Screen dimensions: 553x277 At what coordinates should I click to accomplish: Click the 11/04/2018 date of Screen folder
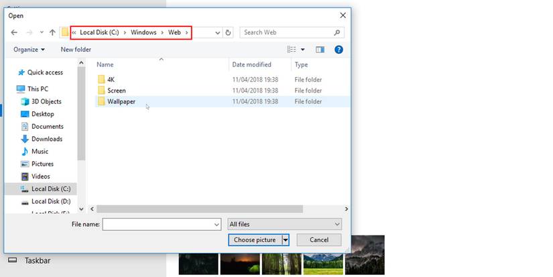click(255, 91)
